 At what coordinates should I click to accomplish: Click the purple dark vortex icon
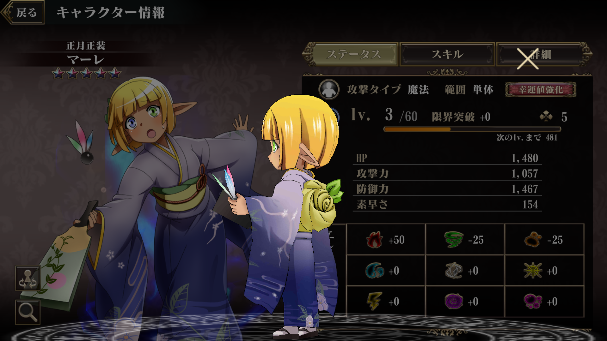(x=454, y=301)
